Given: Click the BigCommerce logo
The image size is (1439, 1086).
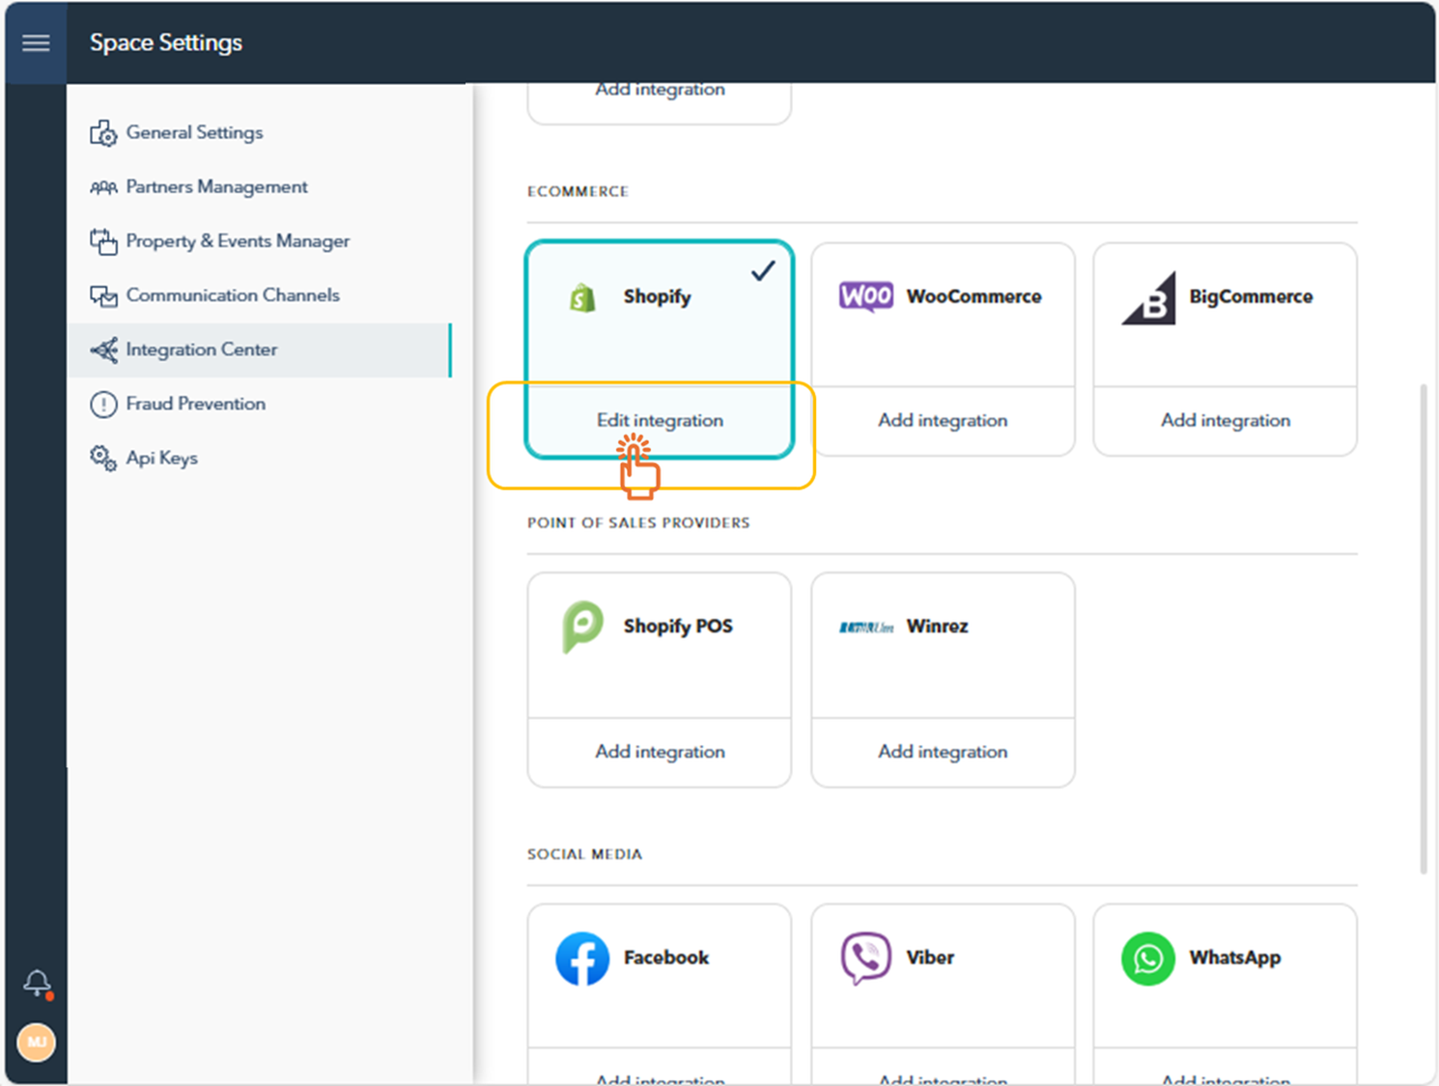Looking at the screenshot, I should pyautogui.click(x=1149, y=297).
